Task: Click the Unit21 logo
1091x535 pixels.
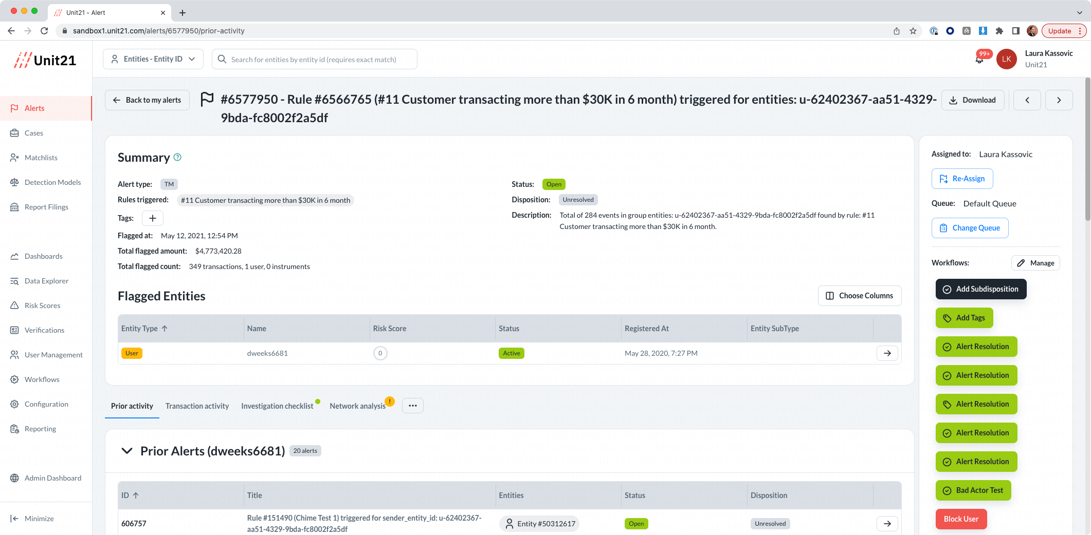Action: tap(45, 60)
